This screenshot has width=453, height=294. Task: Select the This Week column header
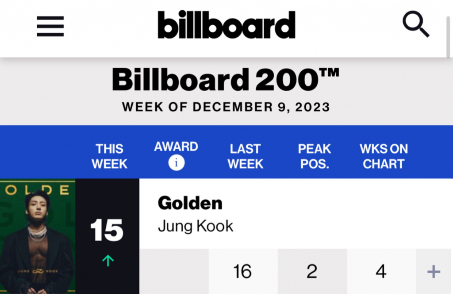coord(110,156)
